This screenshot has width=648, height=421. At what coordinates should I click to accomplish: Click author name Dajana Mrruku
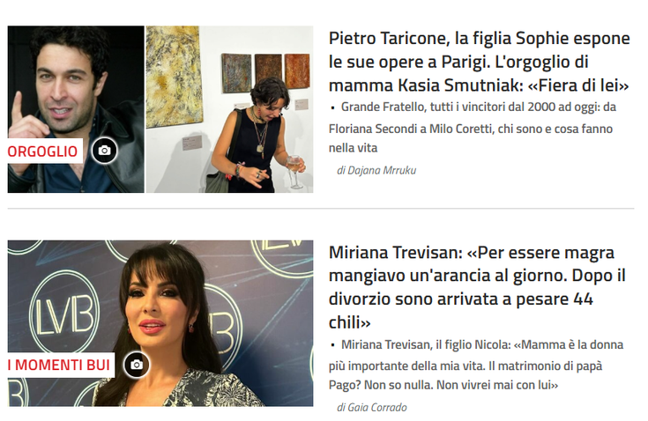click(376, 171)
